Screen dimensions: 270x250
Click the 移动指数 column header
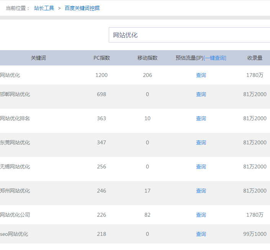pyautogui.click(x=147, y=58)
